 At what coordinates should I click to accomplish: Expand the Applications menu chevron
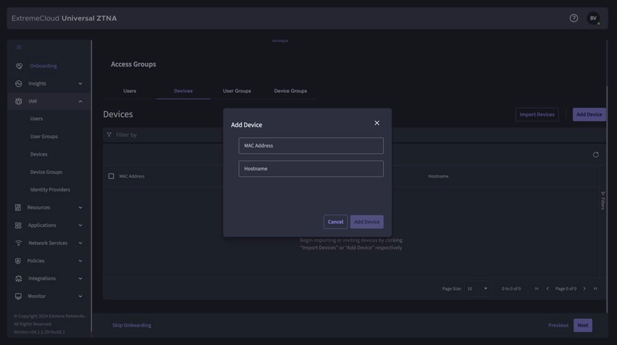80,225
